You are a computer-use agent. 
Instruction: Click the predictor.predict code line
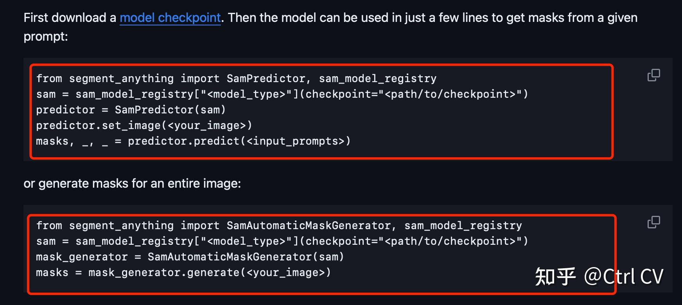coord(193,141)
